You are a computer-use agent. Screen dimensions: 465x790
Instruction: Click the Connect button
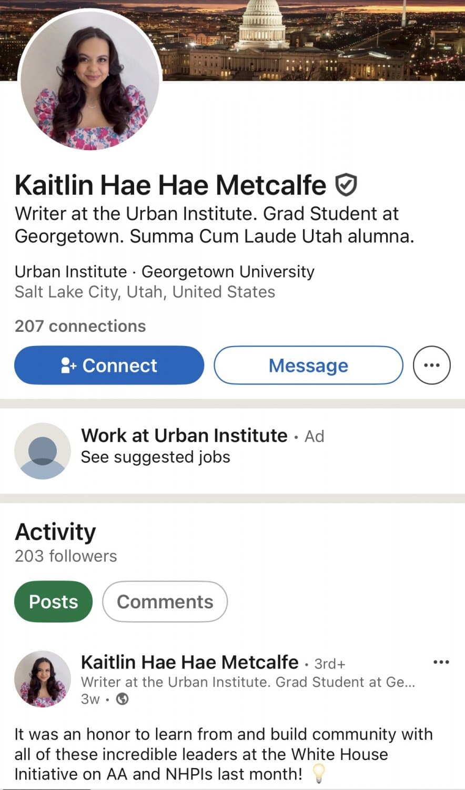(x=109, y=365)
